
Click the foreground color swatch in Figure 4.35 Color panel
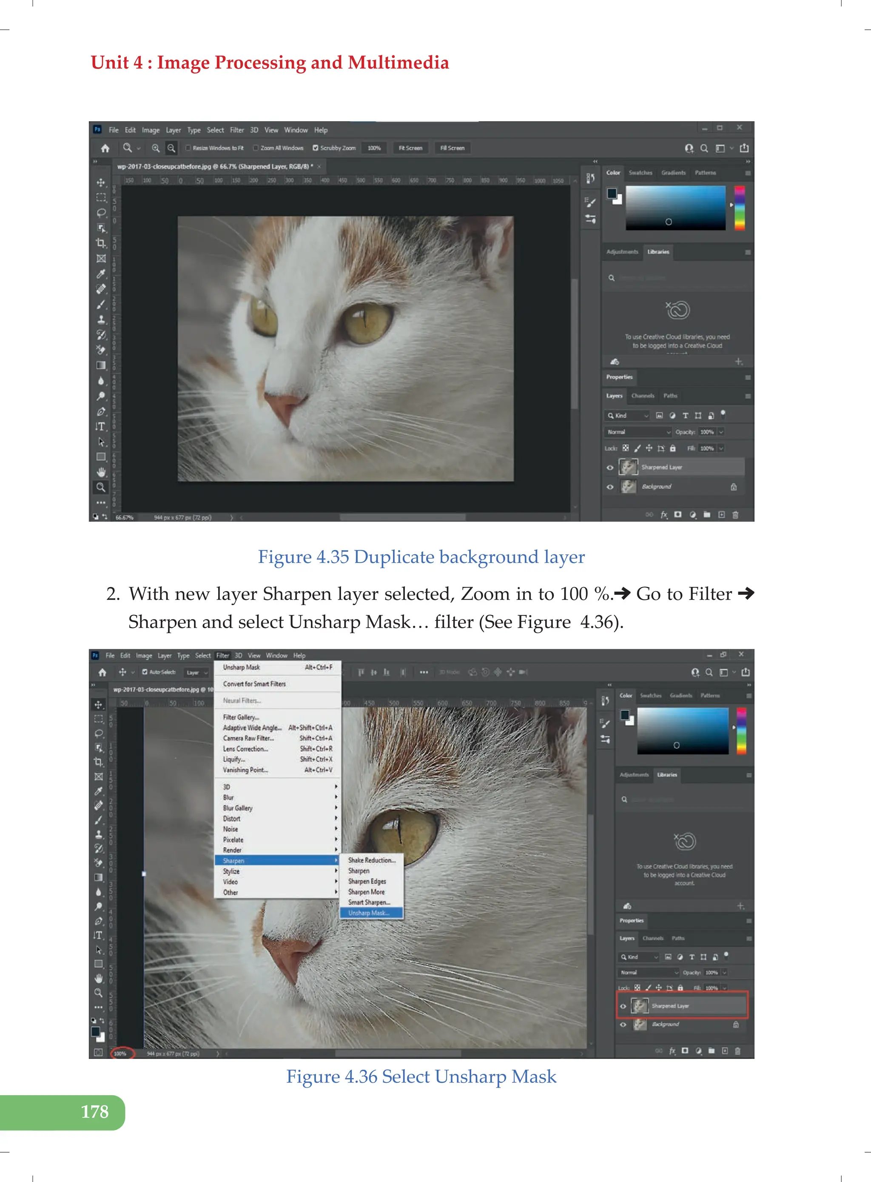(x=612, y=194)
